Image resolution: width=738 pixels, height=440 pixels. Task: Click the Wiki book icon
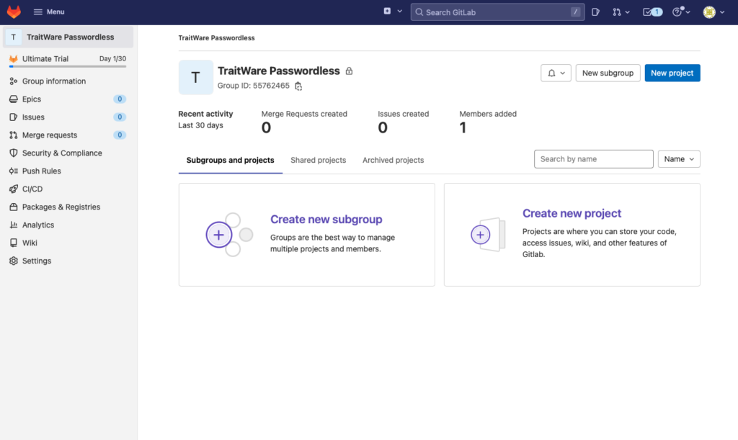[13, 243]
